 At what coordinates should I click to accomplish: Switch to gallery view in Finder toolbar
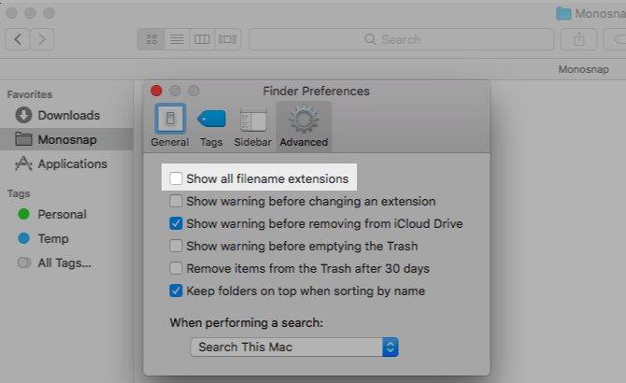point(227,39)
